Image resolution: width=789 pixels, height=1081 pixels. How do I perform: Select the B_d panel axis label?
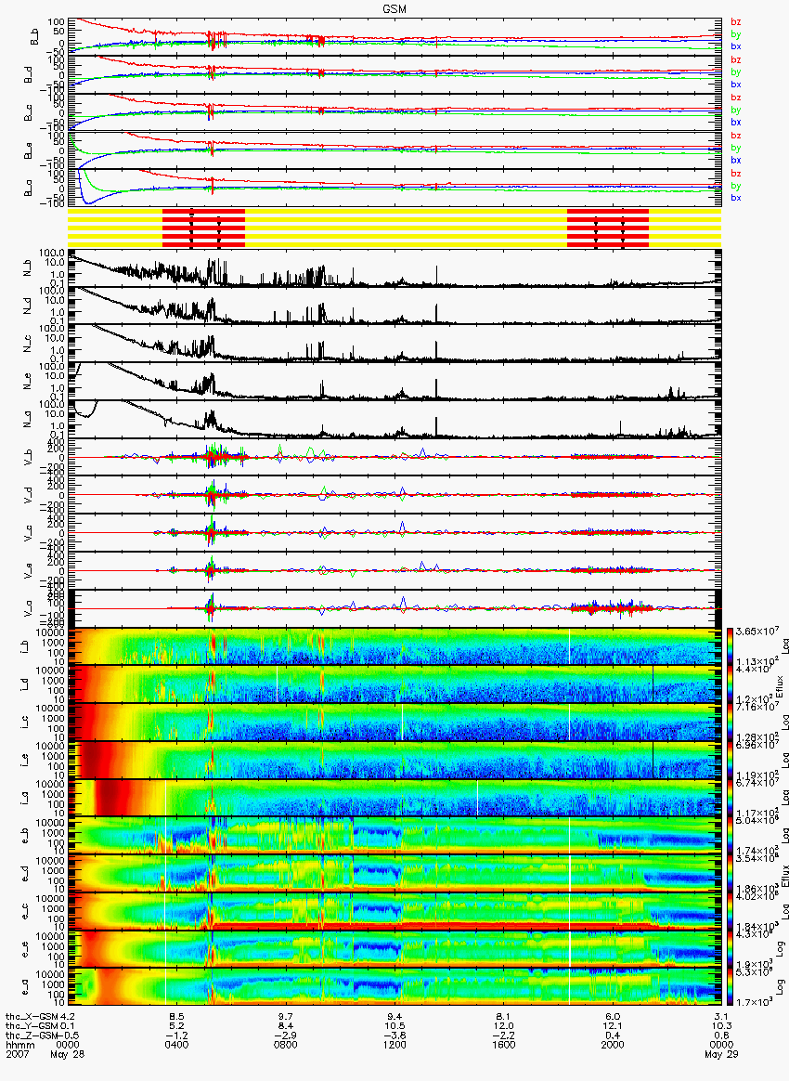[28, 75]
